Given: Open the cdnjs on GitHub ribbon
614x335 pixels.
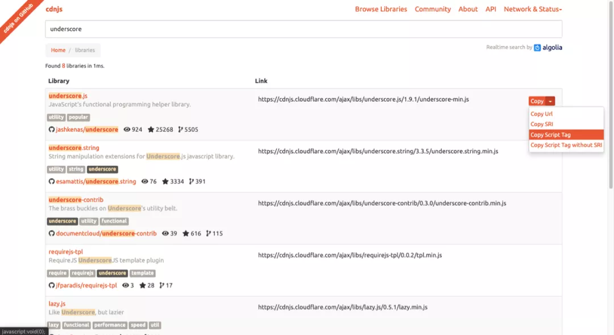Looking at the screenshot, I should click(18, 18).
